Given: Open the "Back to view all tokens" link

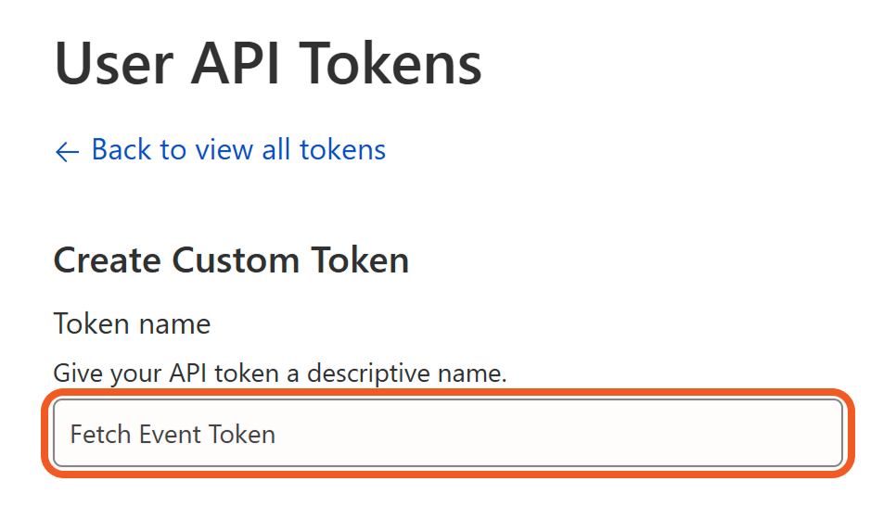Looking at the screenshot, I should pyautogui.click(x=237, y=150).
